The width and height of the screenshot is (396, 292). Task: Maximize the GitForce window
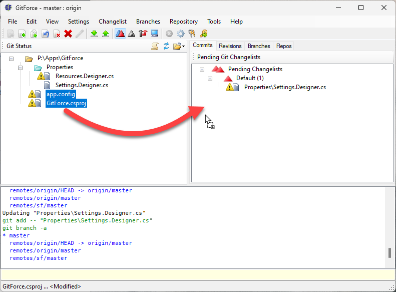pyautogui.click(x=361, y=8)
